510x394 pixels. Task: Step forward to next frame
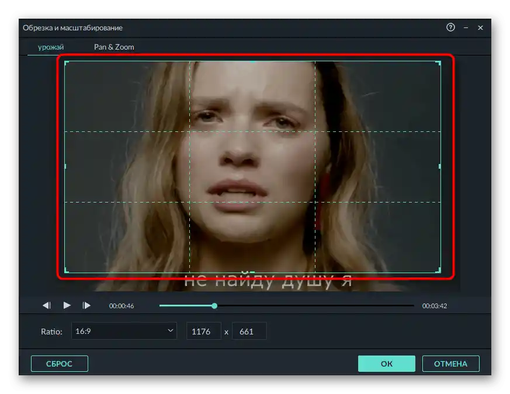click(86, 305)
